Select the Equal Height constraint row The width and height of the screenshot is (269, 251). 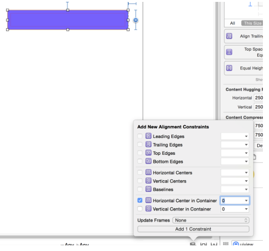tap(244, 68)
